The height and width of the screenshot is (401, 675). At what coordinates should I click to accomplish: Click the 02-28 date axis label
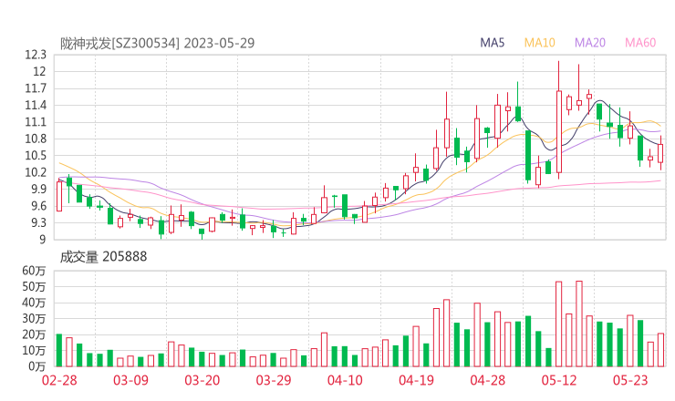tap(59, 380)
